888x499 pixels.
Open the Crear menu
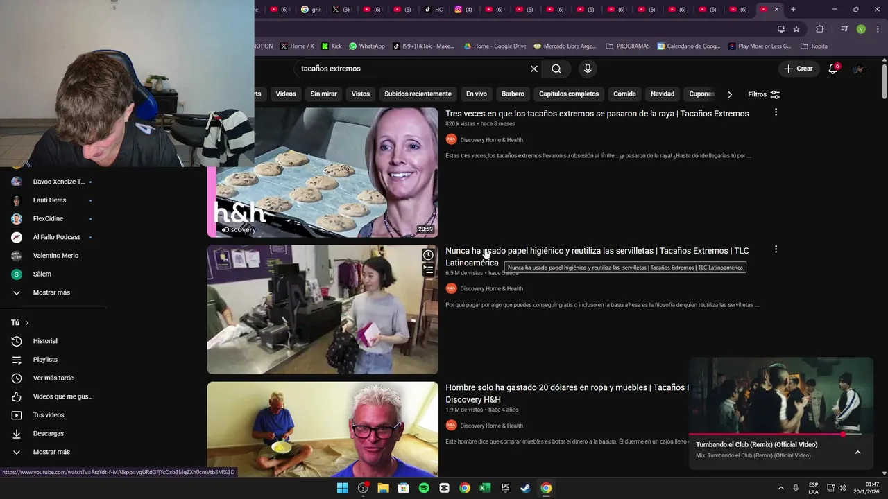click(798, 69)
